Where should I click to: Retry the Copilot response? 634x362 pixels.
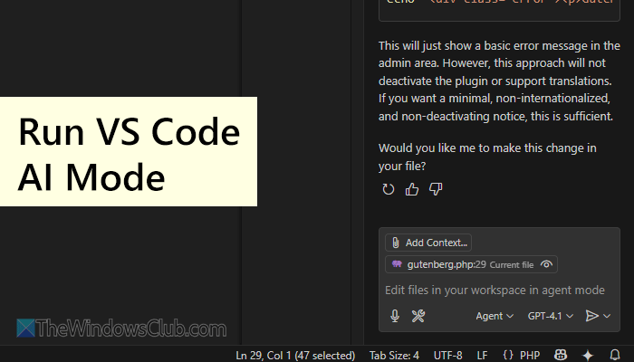(389, 189)
